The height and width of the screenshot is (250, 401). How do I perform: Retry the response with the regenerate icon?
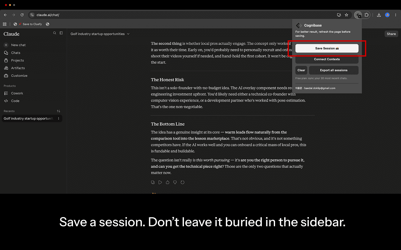coord(183,182)
